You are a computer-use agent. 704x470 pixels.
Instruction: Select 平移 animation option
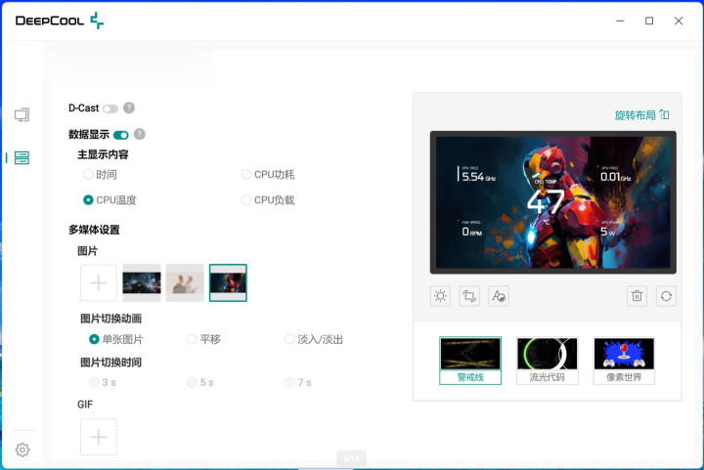pos(203,339)
